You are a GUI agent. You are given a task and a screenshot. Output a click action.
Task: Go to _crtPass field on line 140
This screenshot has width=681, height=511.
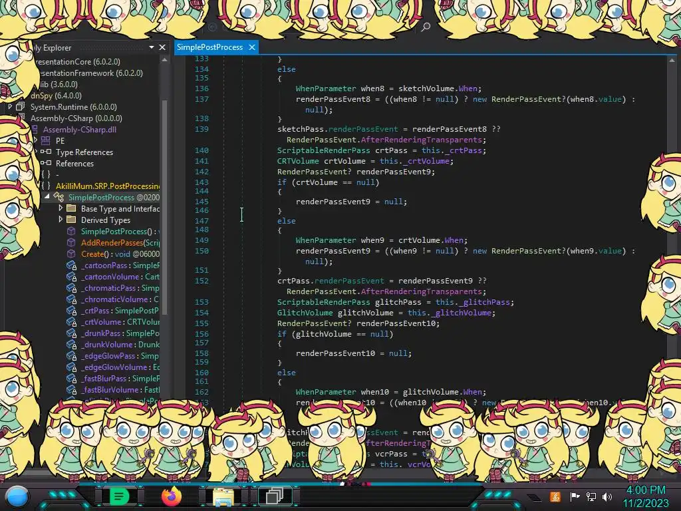(x=464, y=150)
